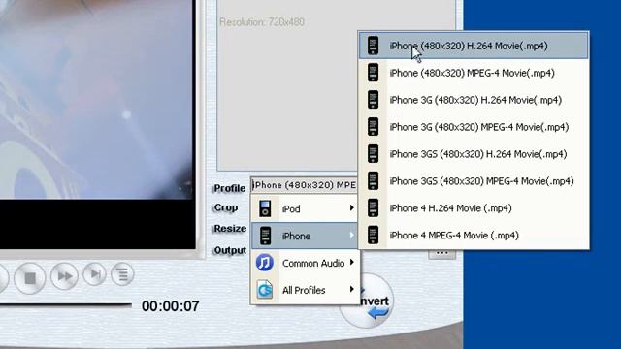This screenshot has height=349, width=621.
Task: Skip to next frame button
Action: tap(95, 273)
